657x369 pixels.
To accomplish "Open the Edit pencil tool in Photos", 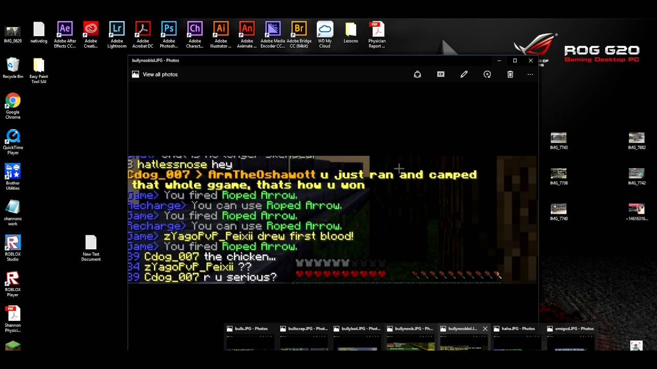I will coord(464,74).
